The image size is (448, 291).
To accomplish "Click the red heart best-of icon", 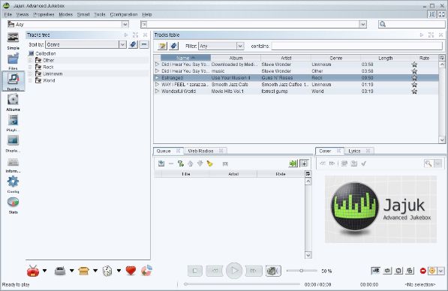I will coord(131,271).
